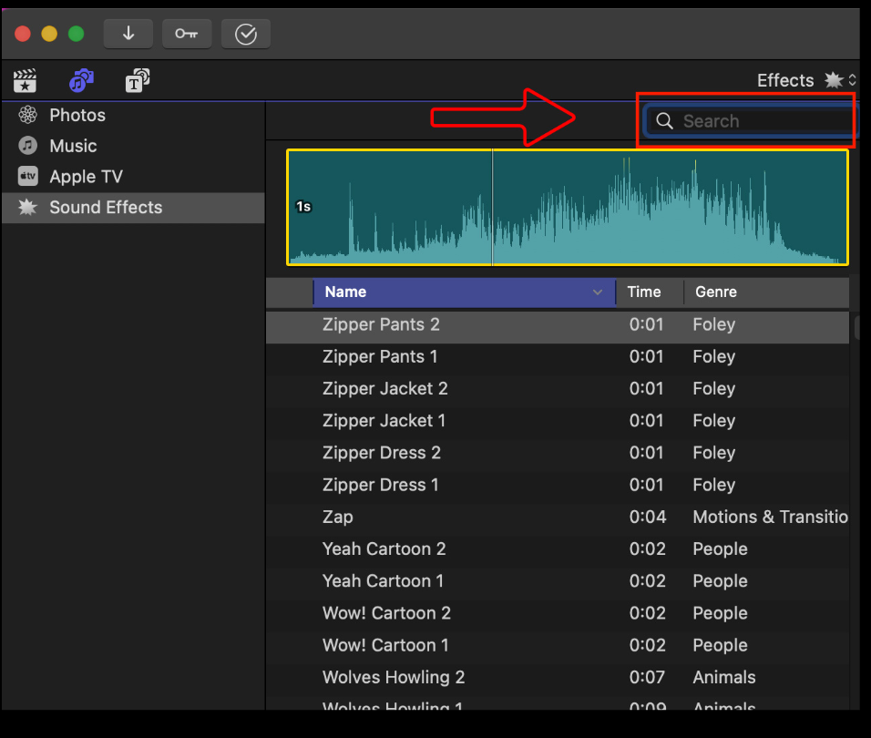Viewport: 871px width, 738px height.
Task: Sort list by Genre column
Action: click(x=766, y=292)
